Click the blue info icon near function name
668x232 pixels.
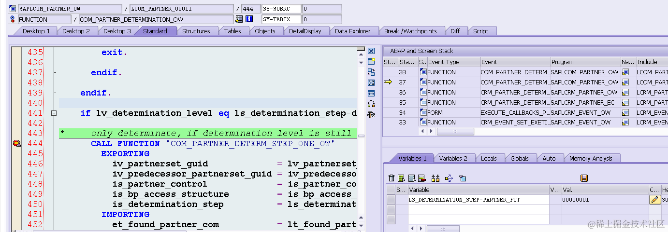tap(249, 19)
